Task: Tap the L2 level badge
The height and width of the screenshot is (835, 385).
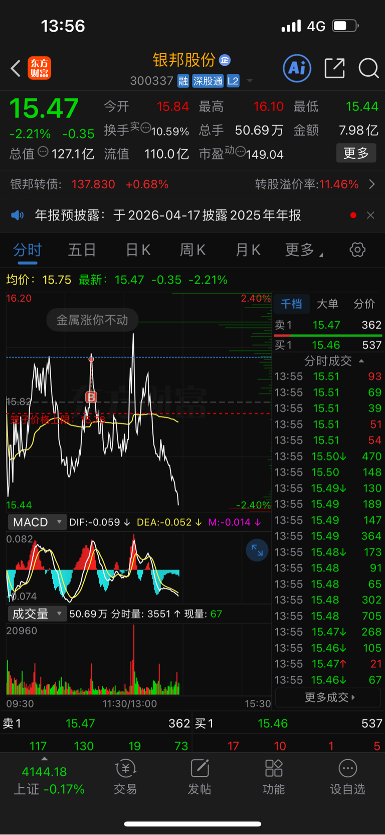Action: (x=233, y=81)
